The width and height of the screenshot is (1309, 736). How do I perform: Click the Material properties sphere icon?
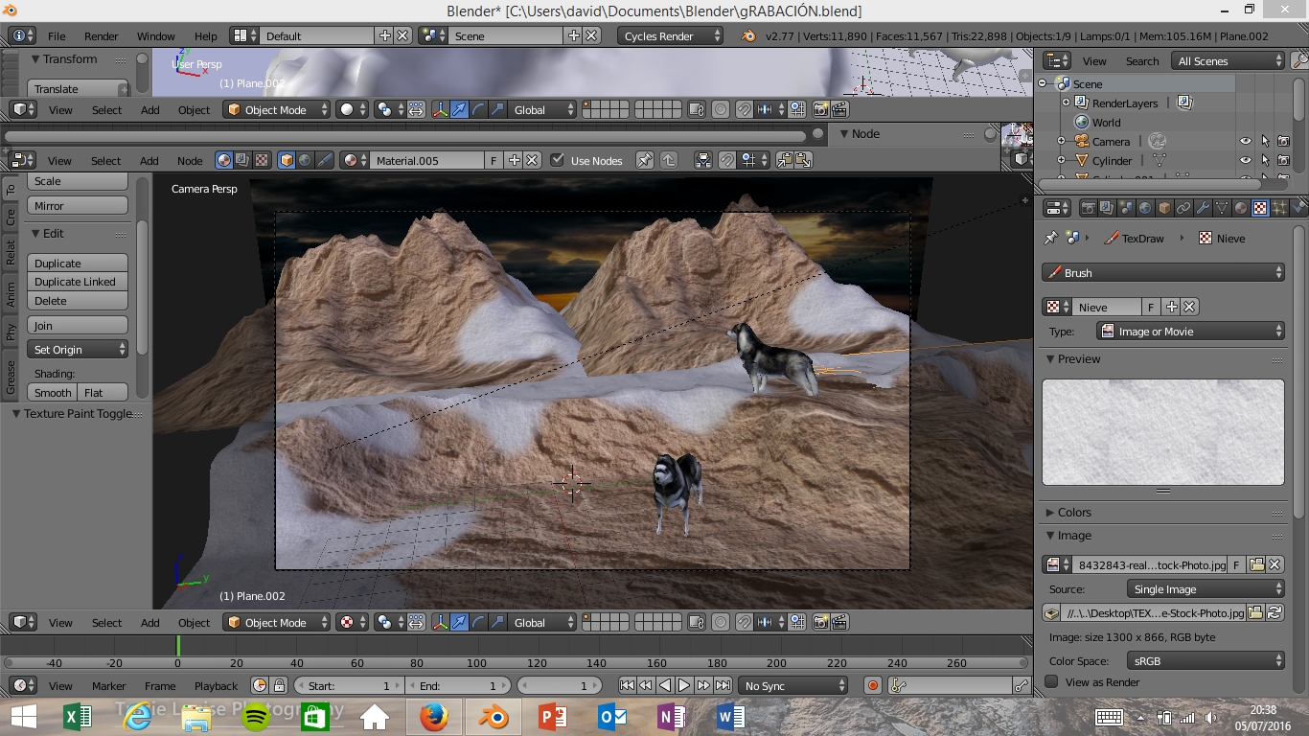pyautogui.click(x=1241, y=208)
